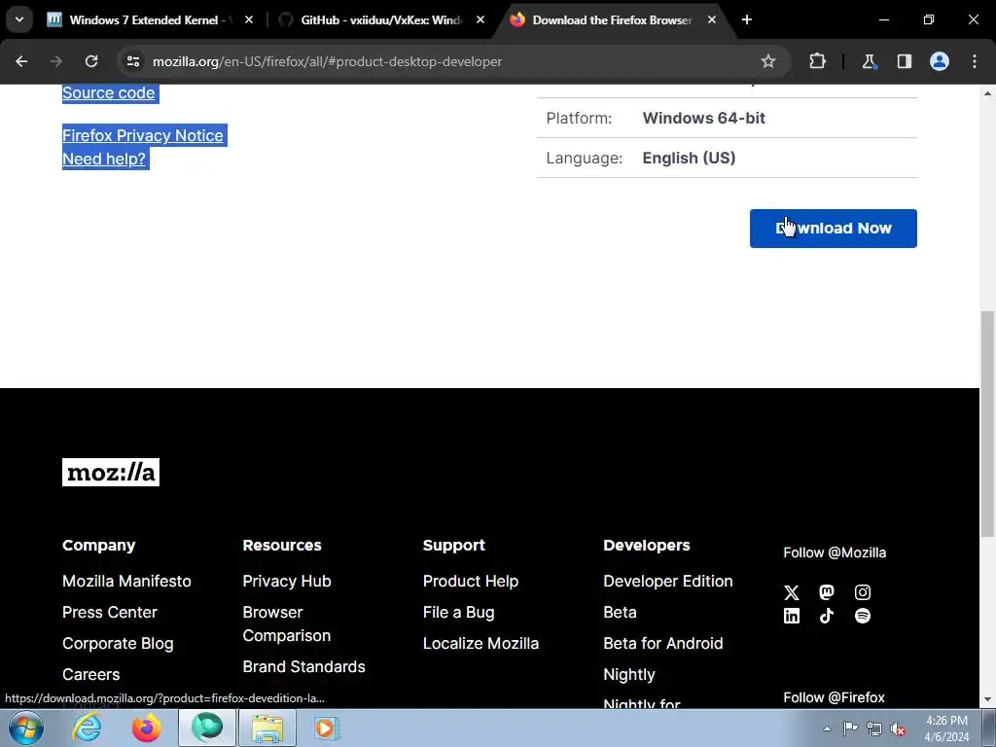This screenshot has height=747, width=996.
Task: Open Chrome Labs flask icon
Action: click(869, 61)
